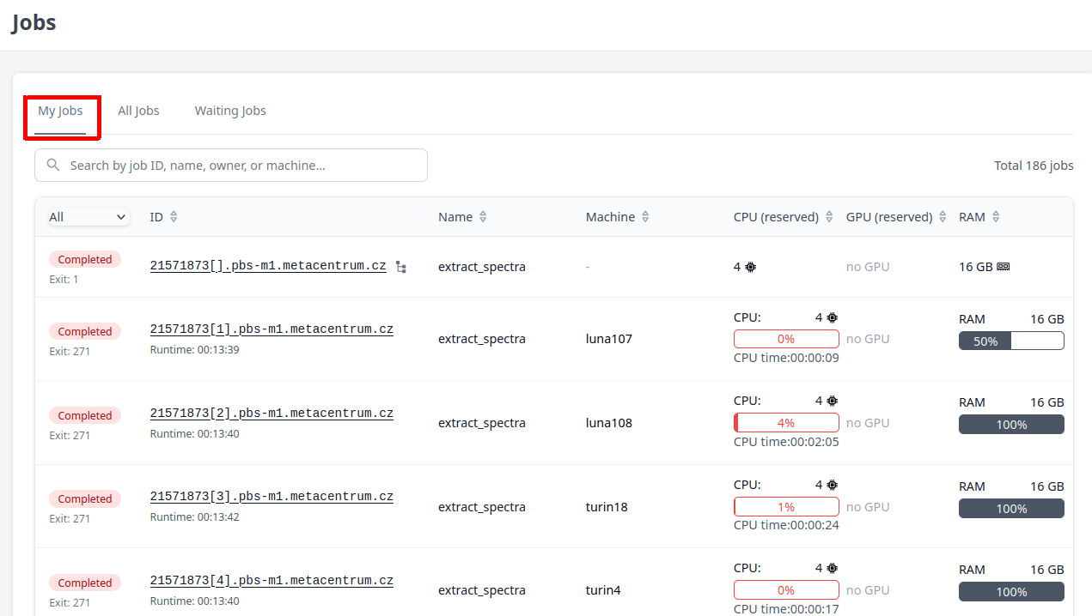Click no GPU text in luna108 row

(x=868, y=423)
